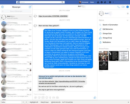The height and width of the screenshot is (104, 130).
Task: Open Quick Help question mark icon
Action: [x=110, y=2]
